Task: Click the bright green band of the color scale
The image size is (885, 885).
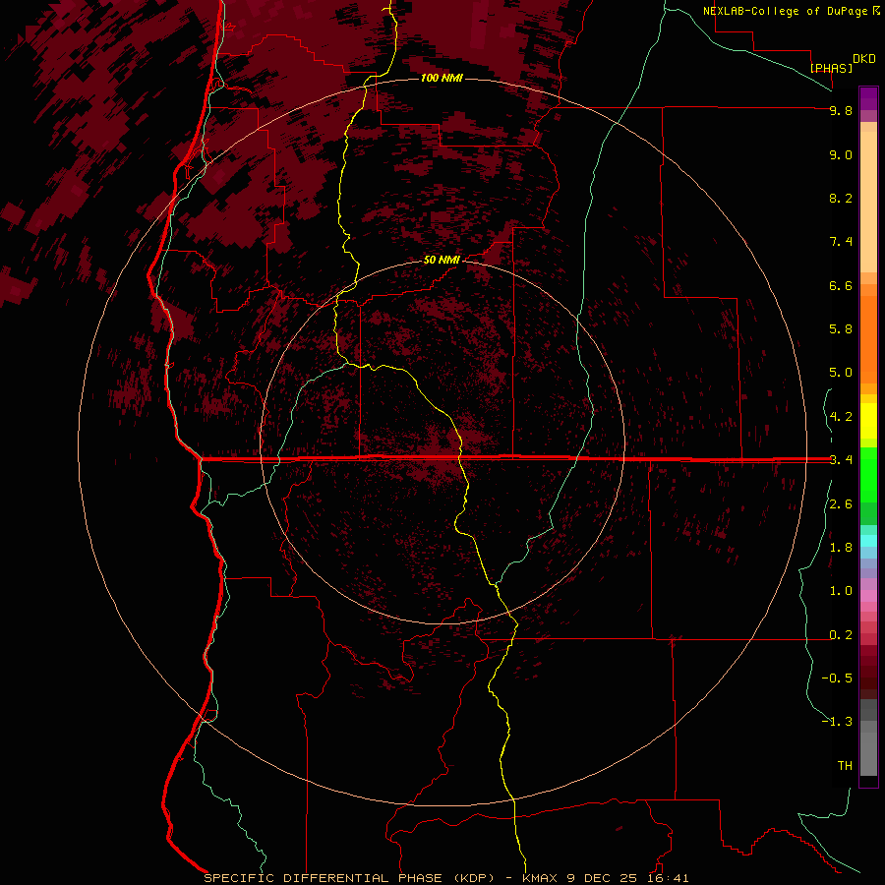Action: pos(868,474)
